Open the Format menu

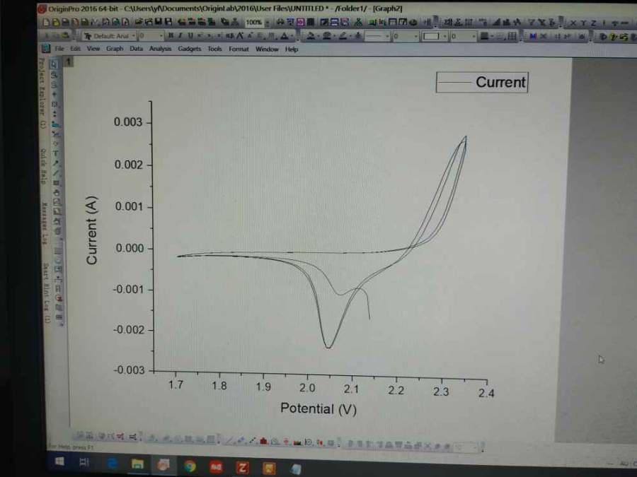239,49
